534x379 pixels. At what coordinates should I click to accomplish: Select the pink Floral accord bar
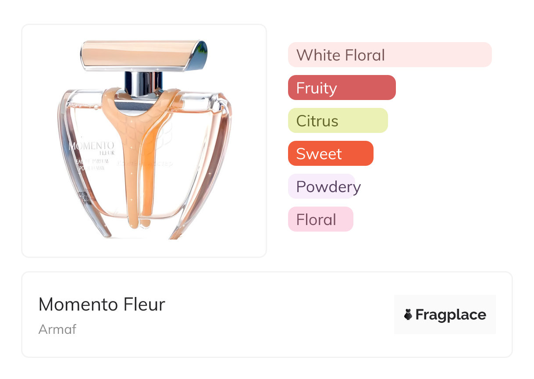[320, 219]
